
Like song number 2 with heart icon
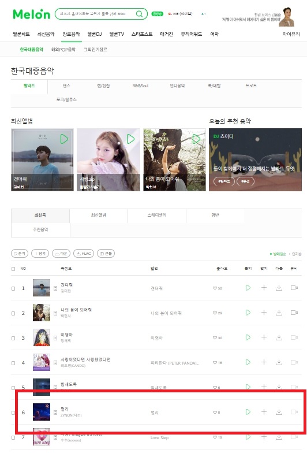[215, 313]
